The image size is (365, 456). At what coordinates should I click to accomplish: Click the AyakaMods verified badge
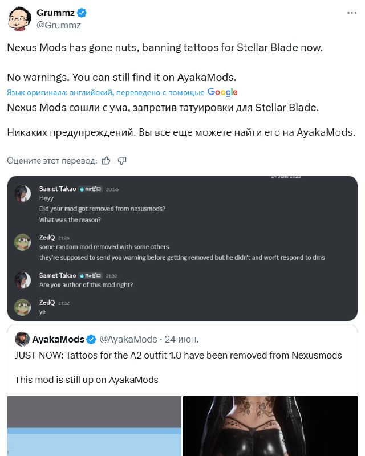coord(91,339)
